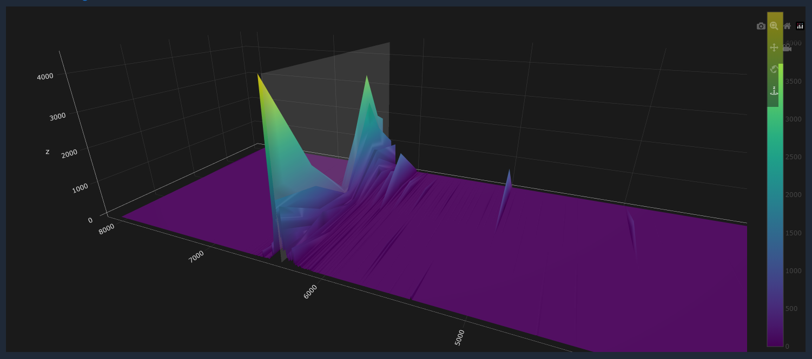Open the Plotly logo link
Image resolution: width=812 pixels, height=359 pixels.
point(800,26)
